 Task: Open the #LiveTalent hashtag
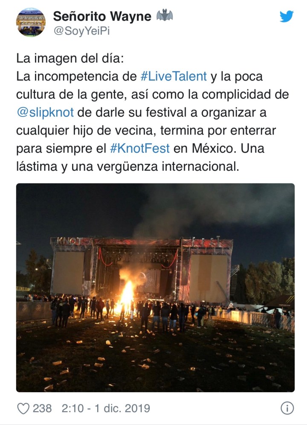(x=174, y=76)
